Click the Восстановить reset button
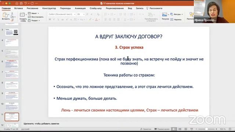Viewport: 235px width, 132px height. (36, 17)
